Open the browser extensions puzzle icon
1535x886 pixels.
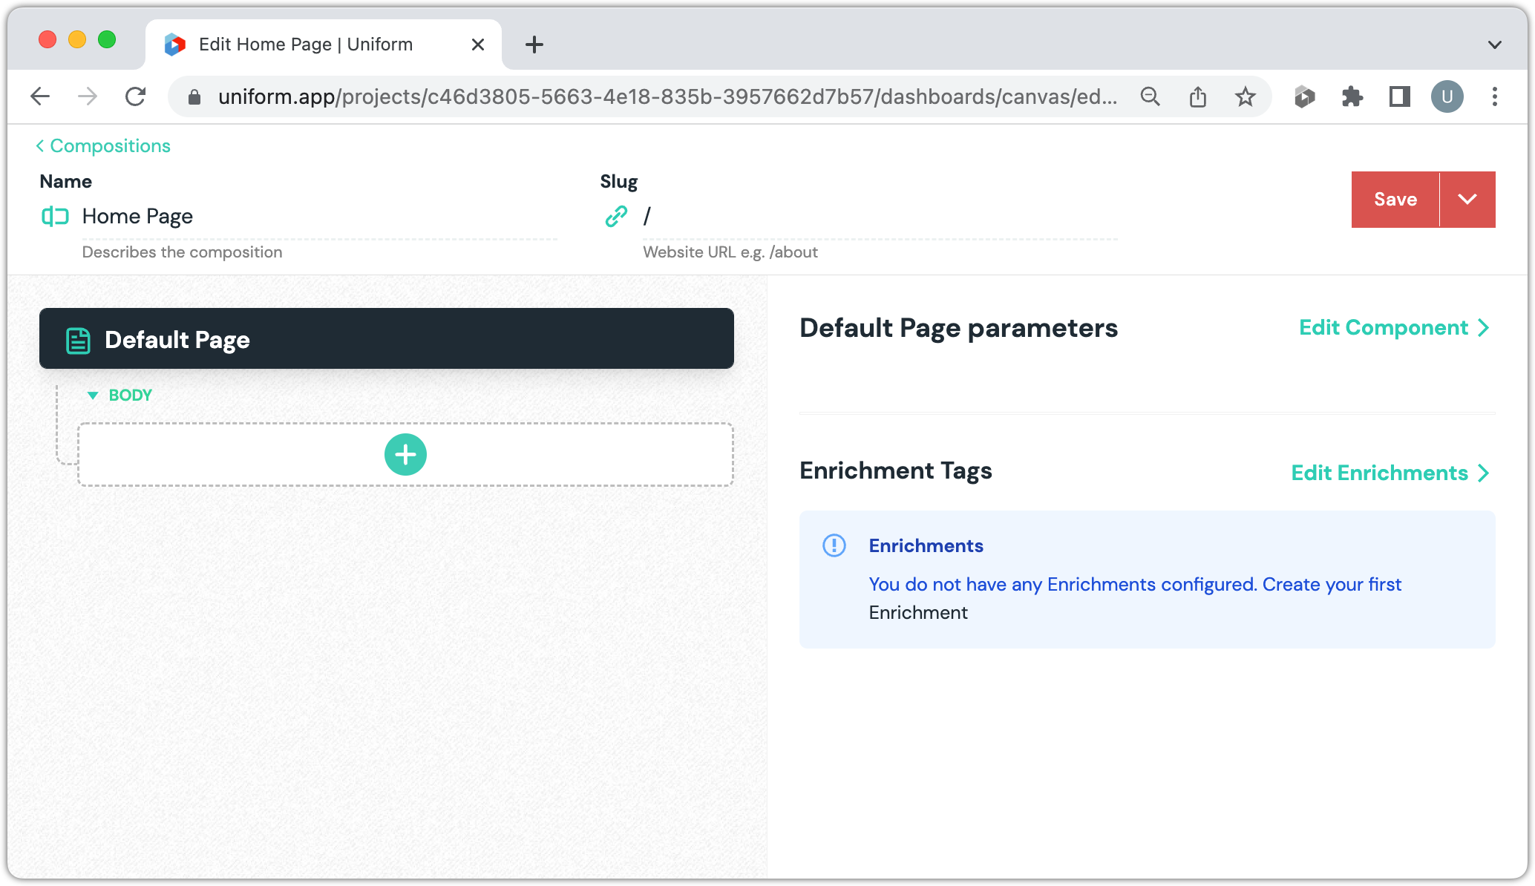1352,96
